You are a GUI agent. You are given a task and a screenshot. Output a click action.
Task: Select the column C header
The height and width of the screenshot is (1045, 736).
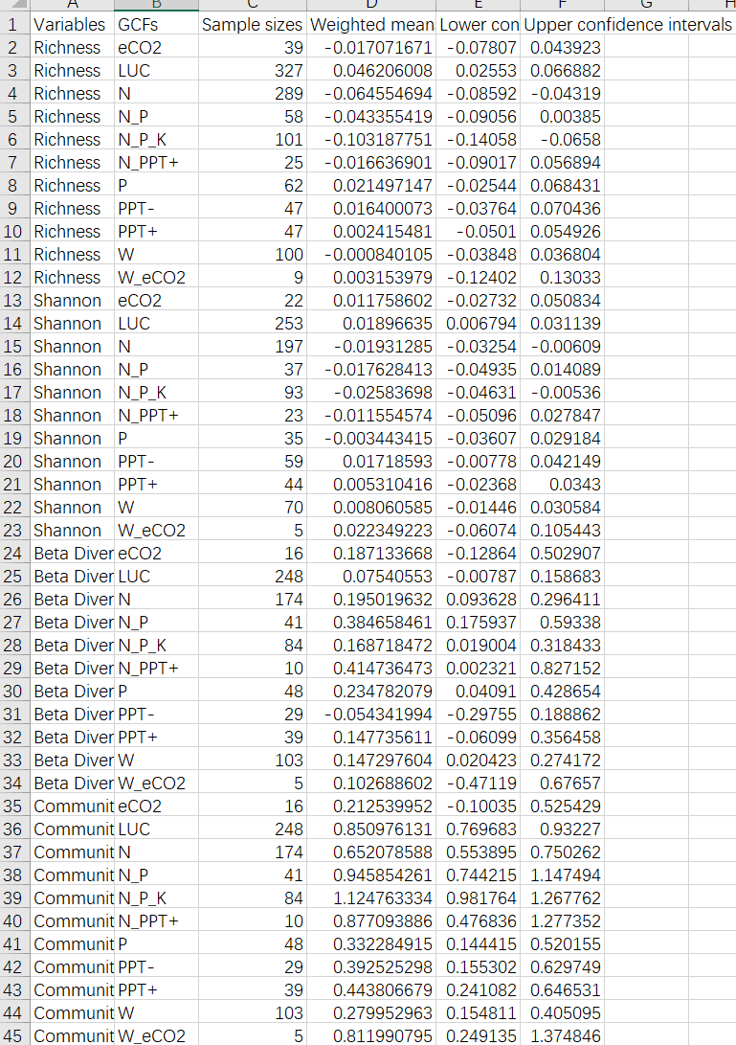(x=253, y=5)
